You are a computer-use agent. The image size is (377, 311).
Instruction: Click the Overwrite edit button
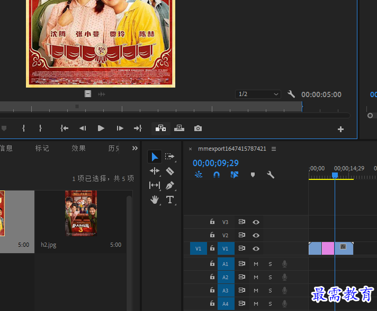pyautogui.click(x=179, y=128)
